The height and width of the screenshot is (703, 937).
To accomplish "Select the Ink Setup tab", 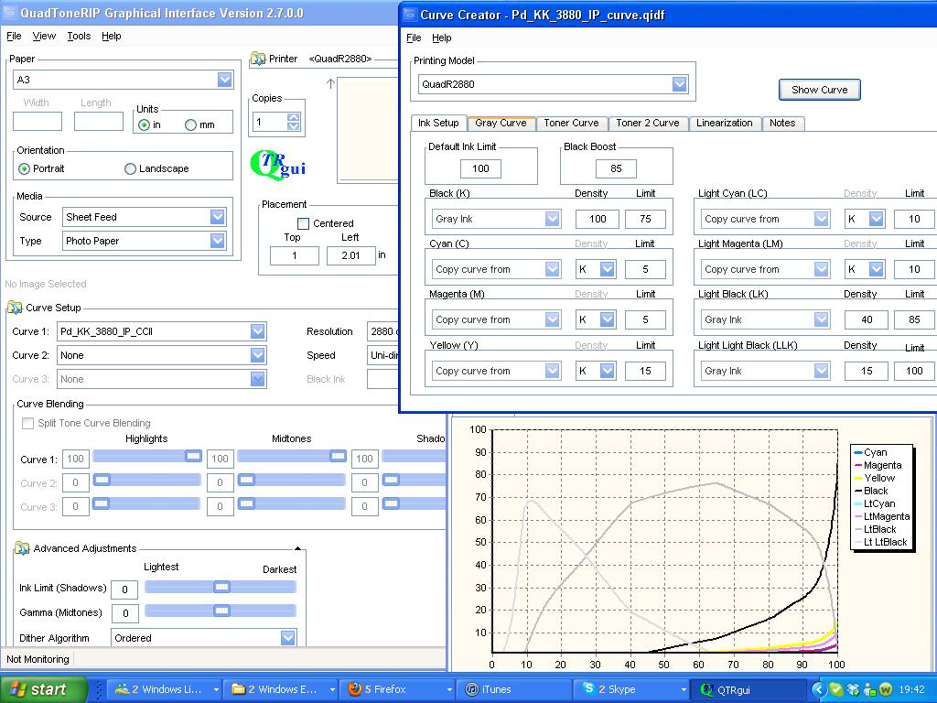I will tap(438, 123).
